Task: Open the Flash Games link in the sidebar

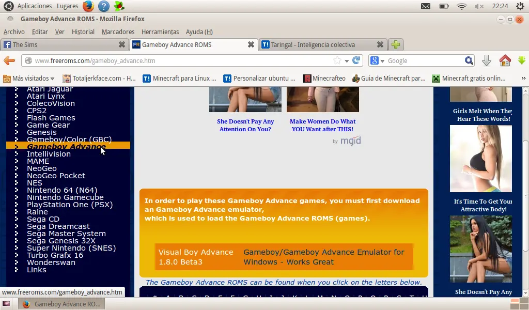Action: pyautogui.click(x=51, y=118)
